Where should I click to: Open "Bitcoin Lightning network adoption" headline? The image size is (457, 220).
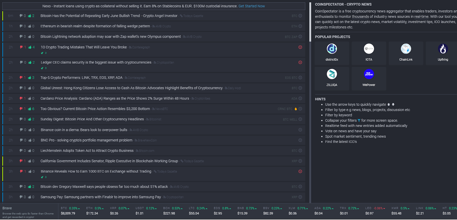111,37
